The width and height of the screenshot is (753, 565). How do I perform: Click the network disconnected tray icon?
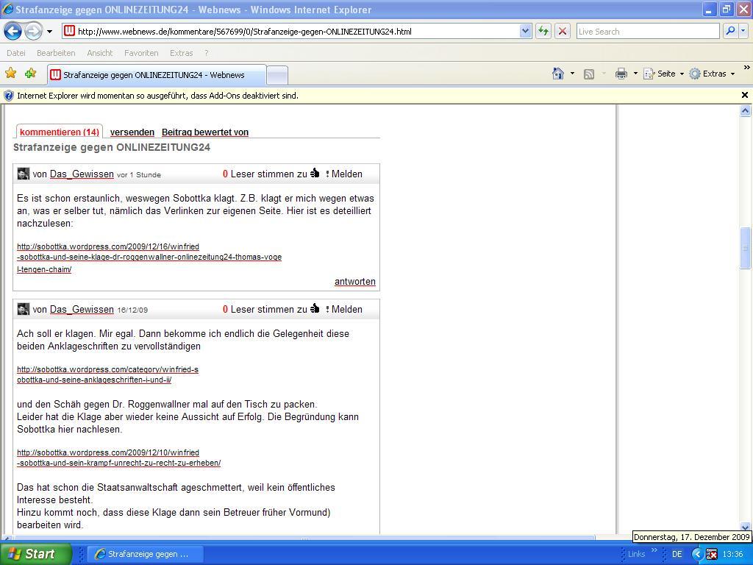(x=712, y=555)
